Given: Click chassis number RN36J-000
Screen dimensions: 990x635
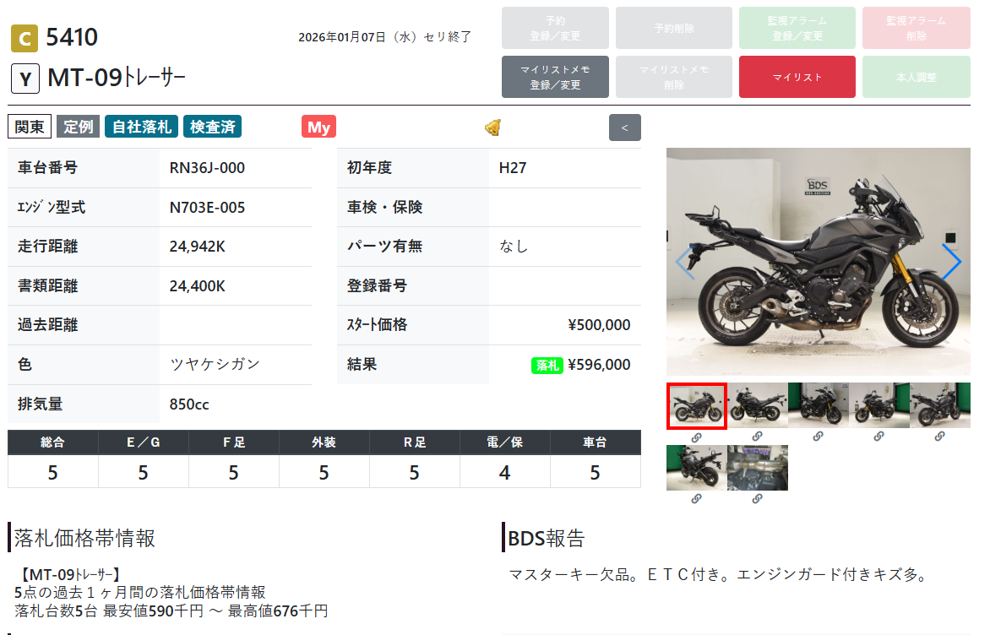Looking at the screenshot, I should pos(207,168).
